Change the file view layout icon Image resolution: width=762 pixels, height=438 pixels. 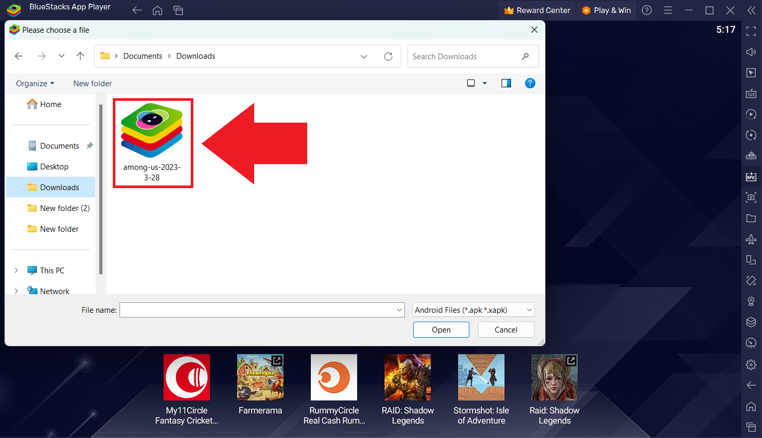(471, 83)
